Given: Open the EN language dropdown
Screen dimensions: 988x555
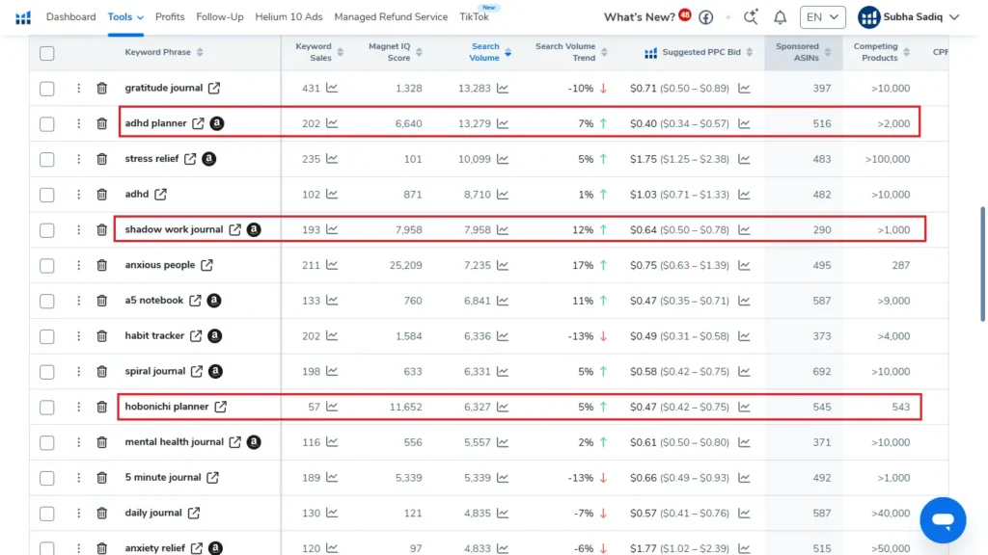Looking at the screenshot, I should (822, 17).
